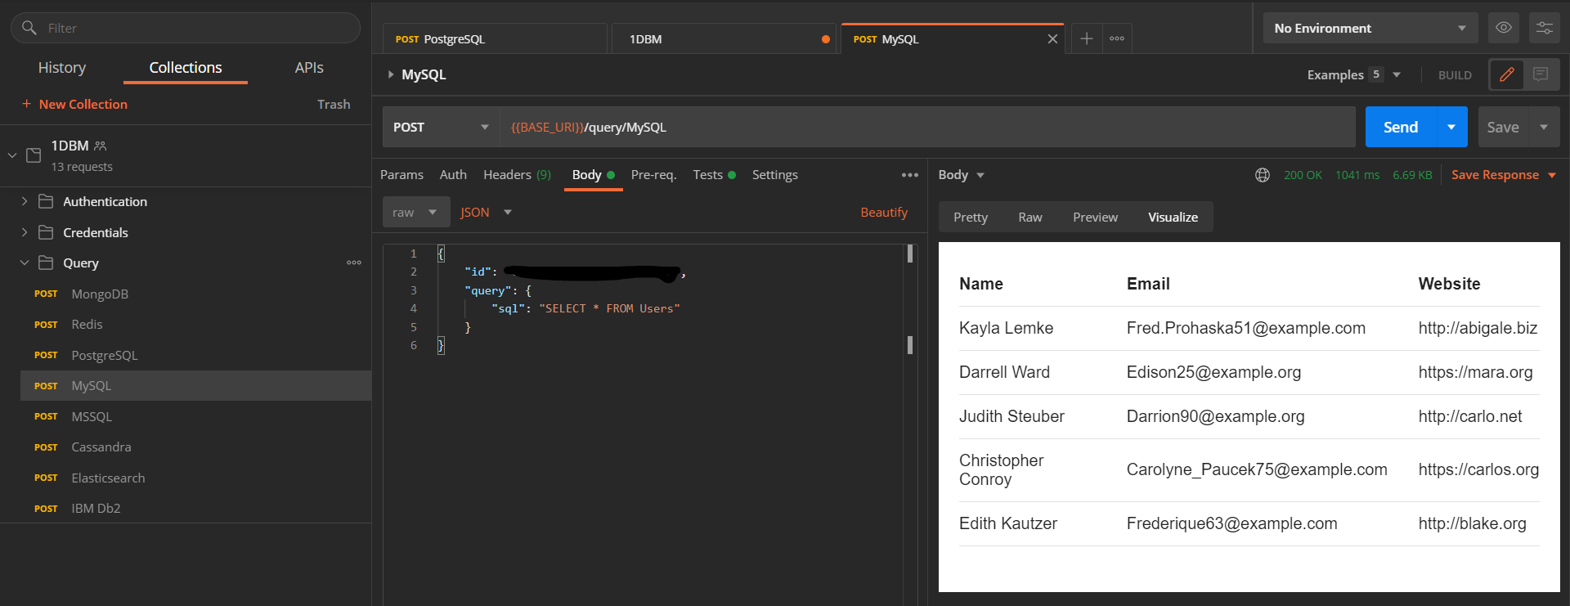Click the Authentication folder icon
The height and width of the screenshot is (606, 1570).
coord(46,201)
